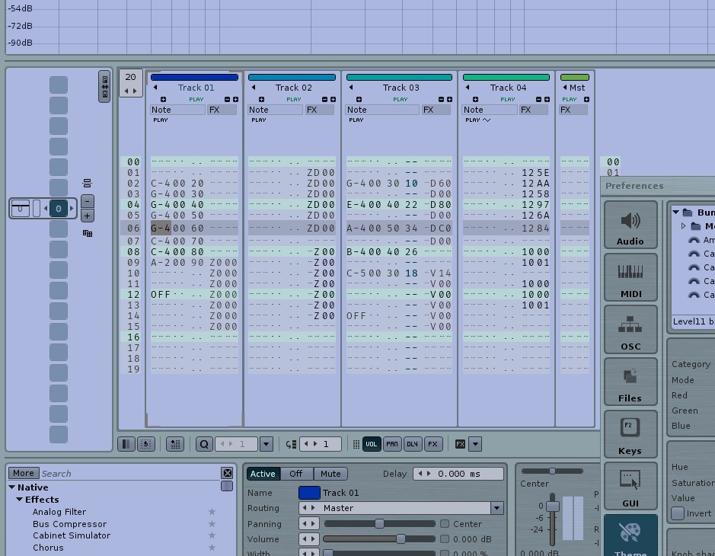The image size is (715, 556).
Task: Open the MIDI preferences tab
Action: pyautogui.click(x=630, y=277)
